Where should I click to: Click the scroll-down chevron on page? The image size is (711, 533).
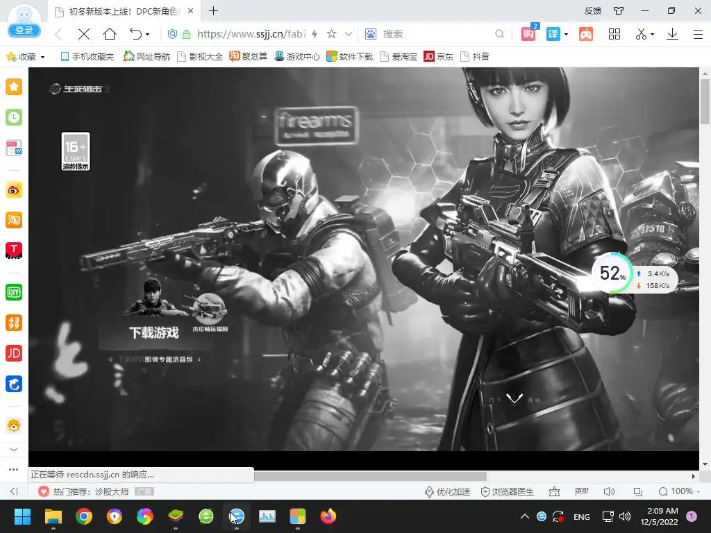[x=515, y=398]
